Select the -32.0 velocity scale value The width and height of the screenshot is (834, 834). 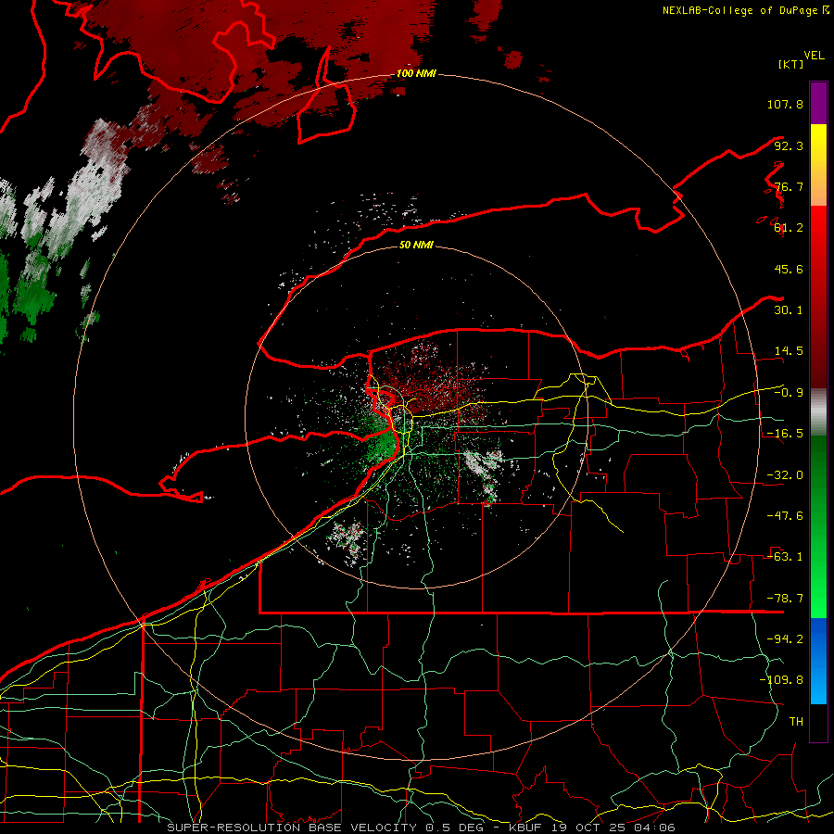pyautogui.click(x=785, y=475)
